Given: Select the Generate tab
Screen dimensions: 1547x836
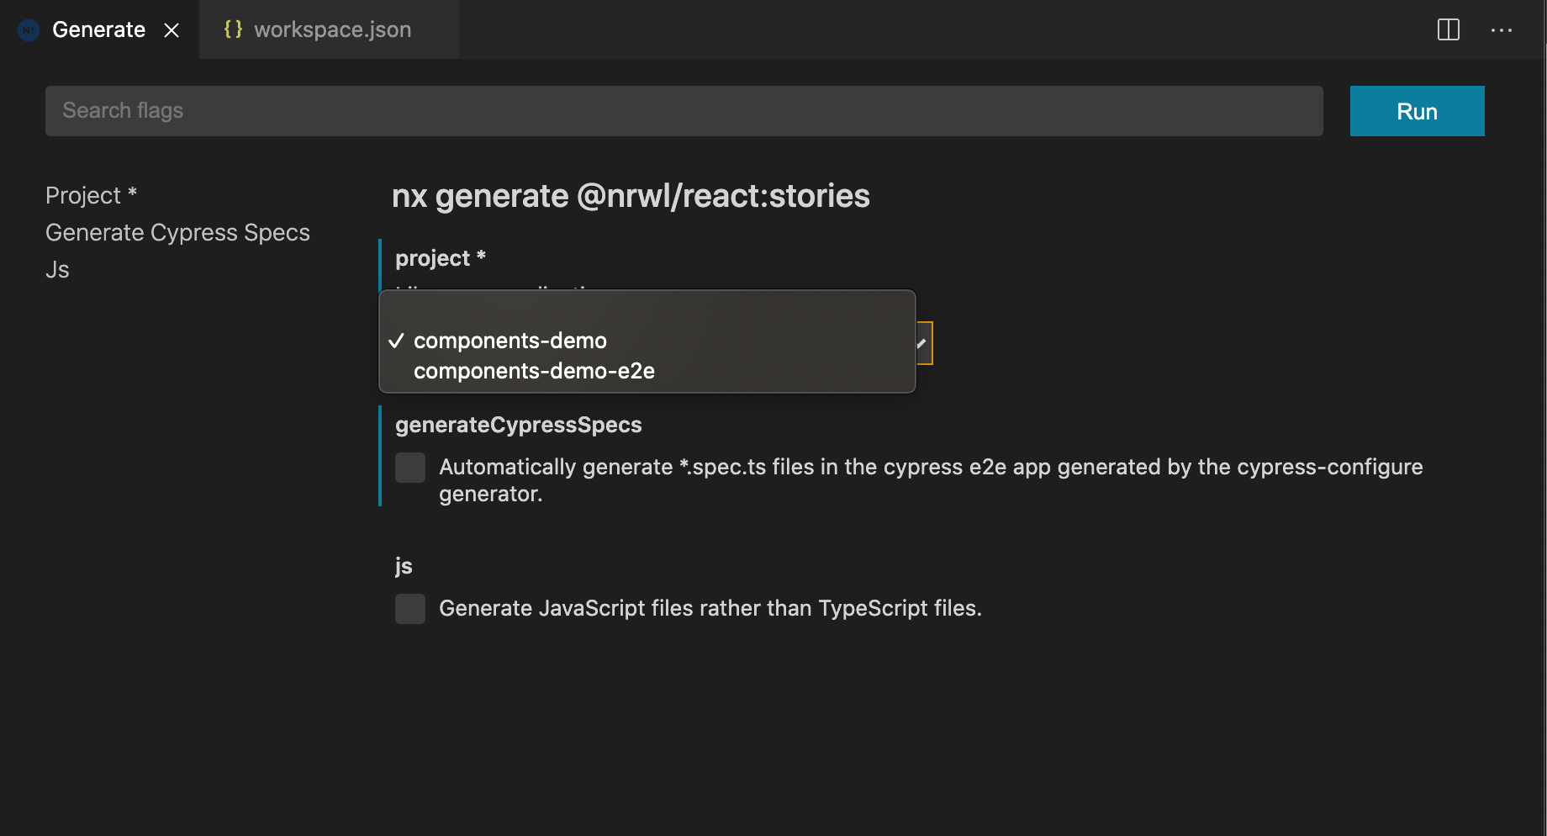Looking at the screenshot, I should point(98,29).
